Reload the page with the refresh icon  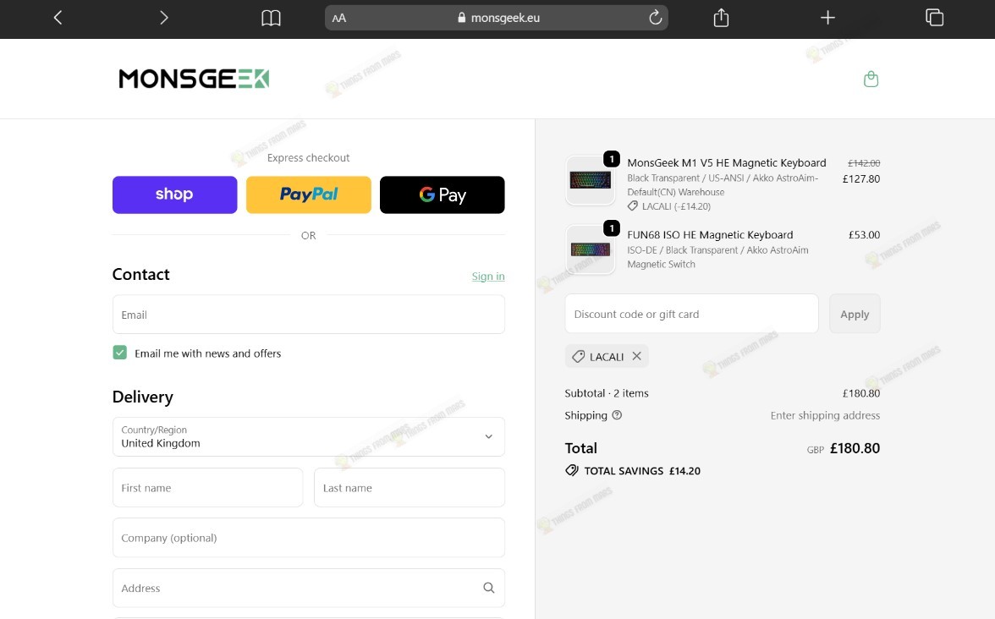click(656, 18)
